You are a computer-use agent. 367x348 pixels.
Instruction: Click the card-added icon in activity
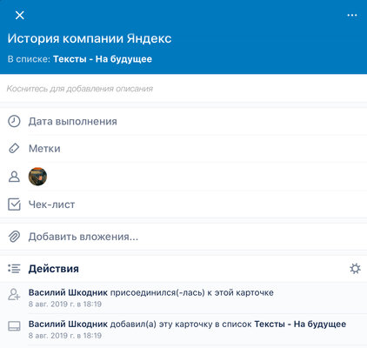(14, 326)
